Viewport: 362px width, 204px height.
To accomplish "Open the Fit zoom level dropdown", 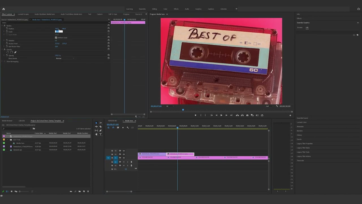I will [x=170, y=106].
